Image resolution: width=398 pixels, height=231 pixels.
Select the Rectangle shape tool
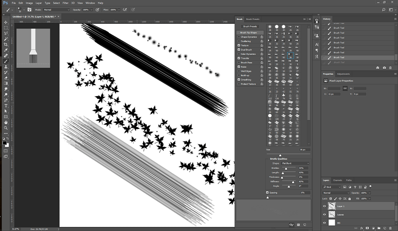pyautogui.click(x=5, y=117)
